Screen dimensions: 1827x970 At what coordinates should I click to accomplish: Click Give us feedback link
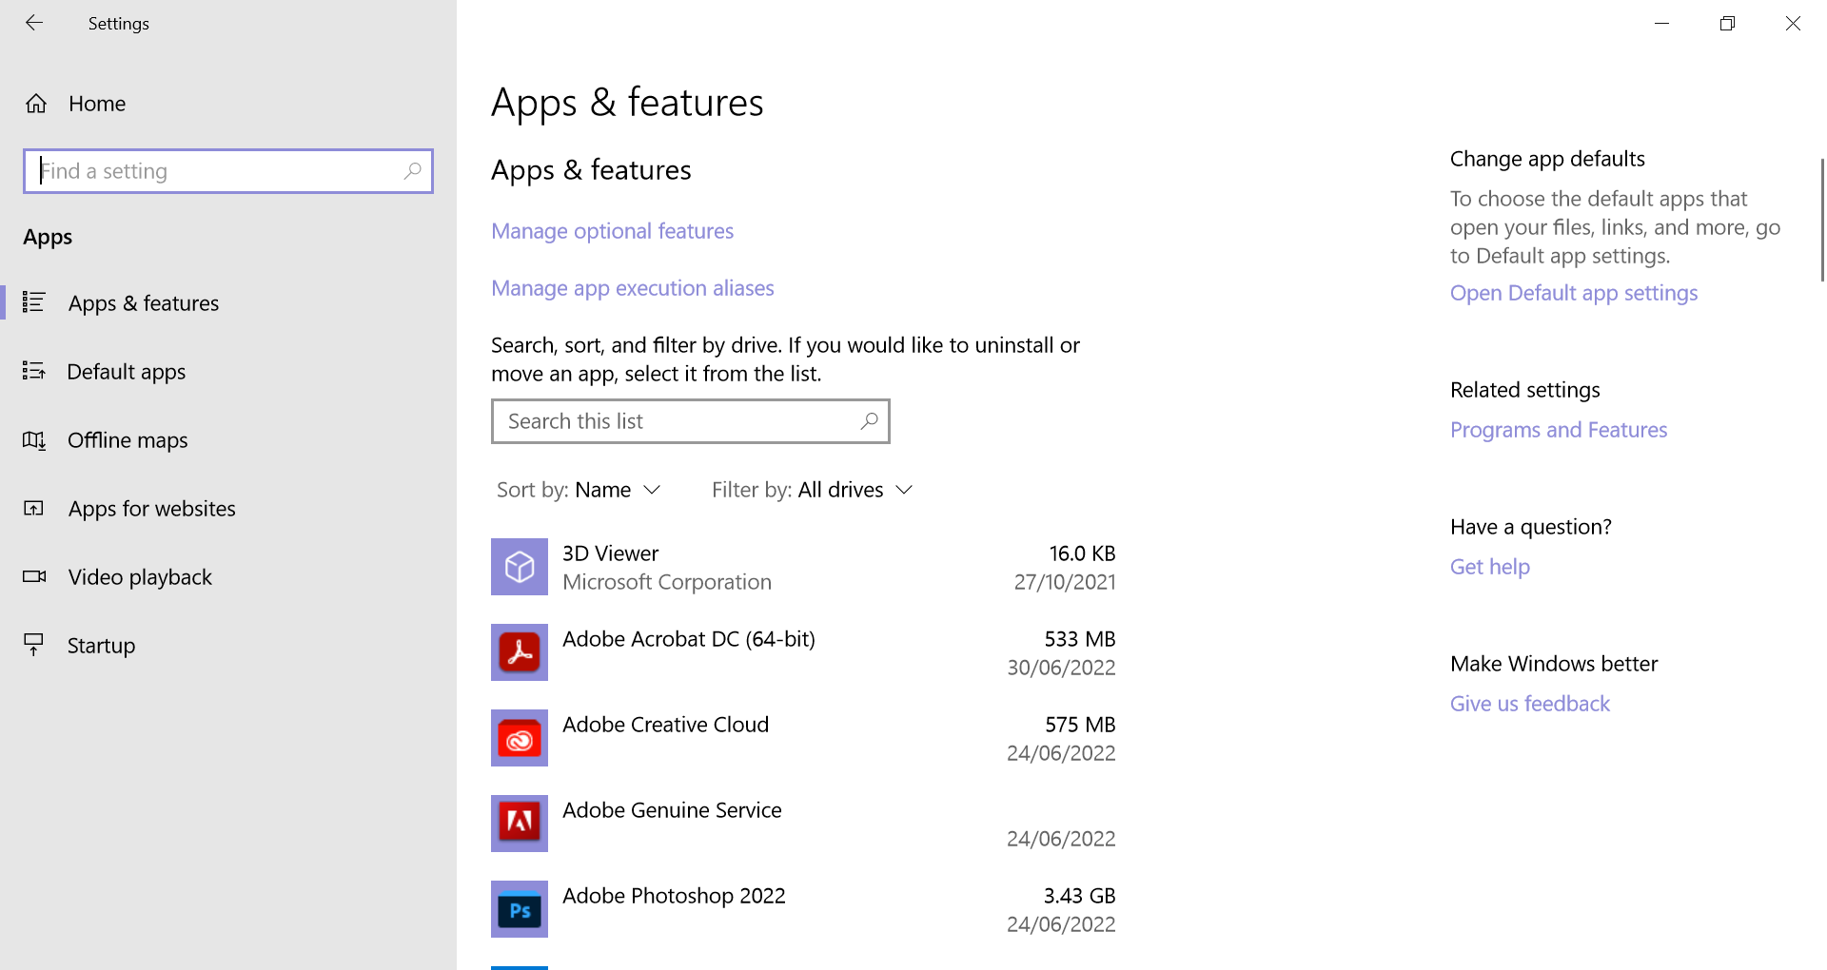pos(1530,704)
